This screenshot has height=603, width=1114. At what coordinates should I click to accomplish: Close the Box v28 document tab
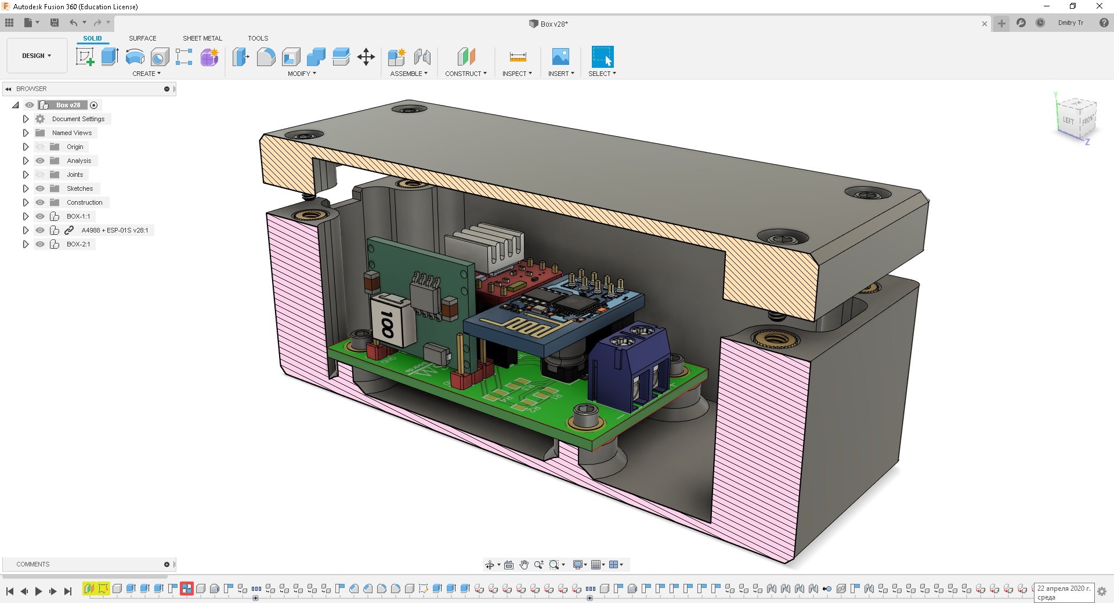click(x=985, y=24)
